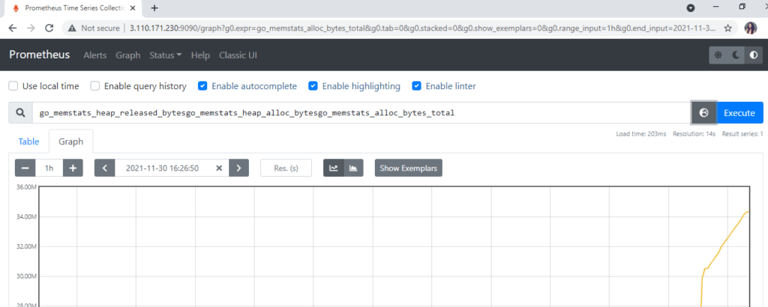768x307 pixels.
Task: Click the Load time: 203ms text
Action: [641, 134]
